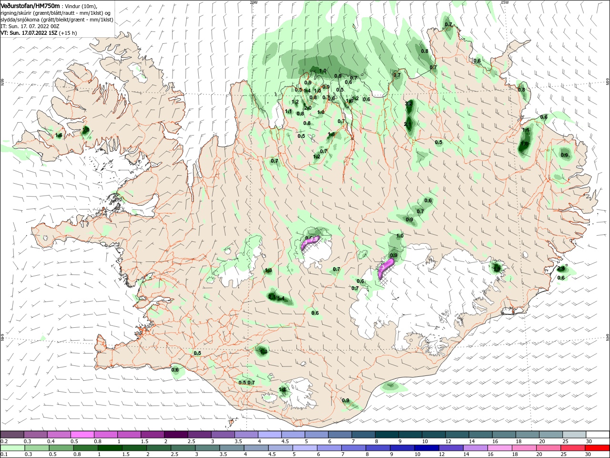Viewport: 610px width, 458px height.
Task: Pick the purple 12–14 rain legend swatch
Action: [x=452, y=448]
